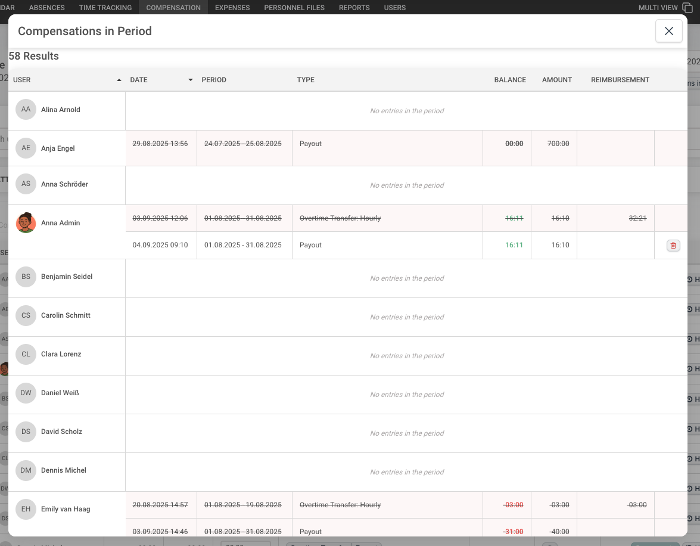Select the name David Scholz
The image size is (700, 546).
[61, 432]
